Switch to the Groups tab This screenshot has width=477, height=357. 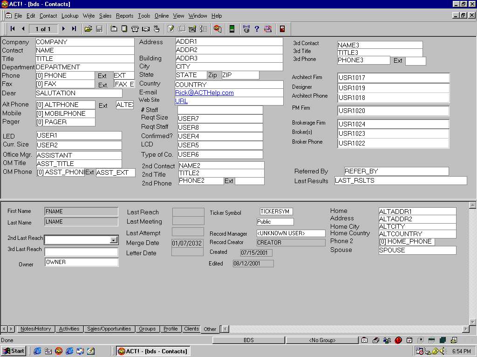147,329
